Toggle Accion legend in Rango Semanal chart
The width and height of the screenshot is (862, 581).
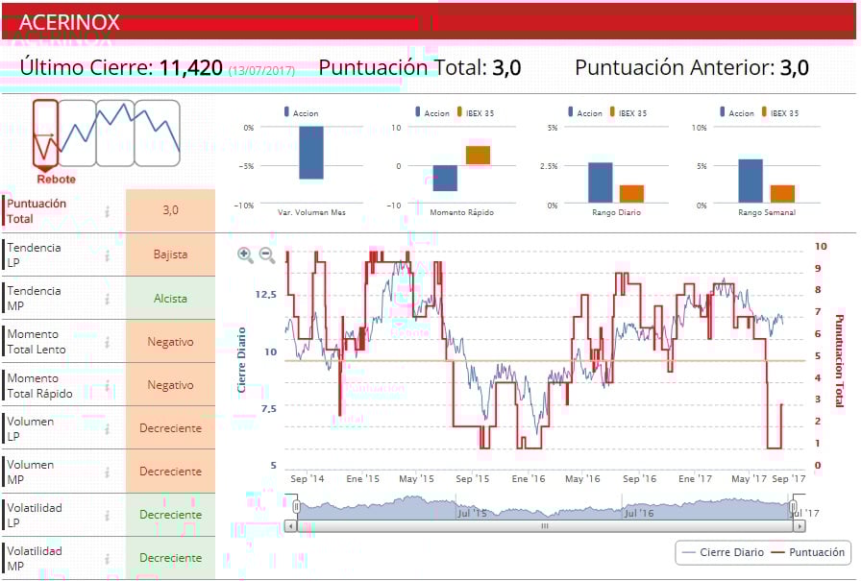[737, 112]
